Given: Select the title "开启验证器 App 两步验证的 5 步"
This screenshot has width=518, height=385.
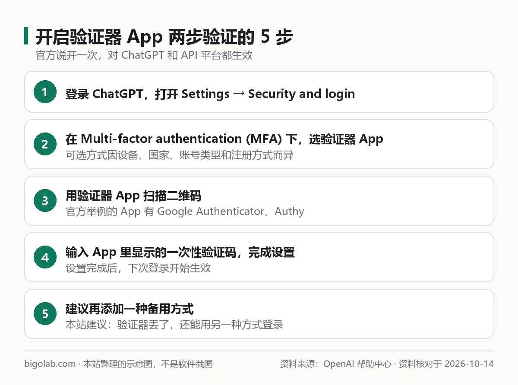Looking at the screenshot, I should pyautogui.click(x=164, y=37).
